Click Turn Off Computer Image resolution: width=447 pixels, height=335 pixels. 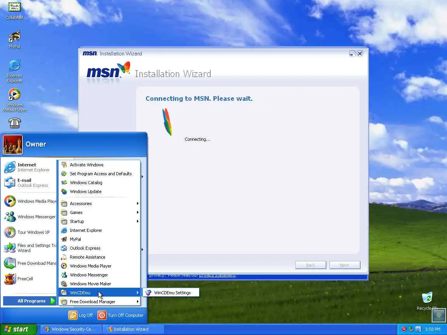point(121,315)
